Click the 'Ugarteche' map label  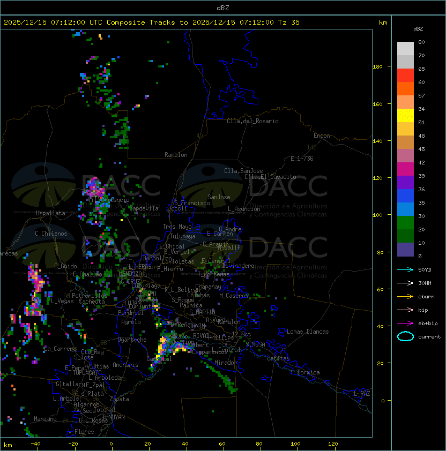click(x=132, y=340)
